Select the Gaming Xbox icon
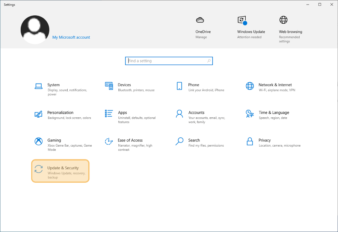338x232 pixels. coord(39,141)
